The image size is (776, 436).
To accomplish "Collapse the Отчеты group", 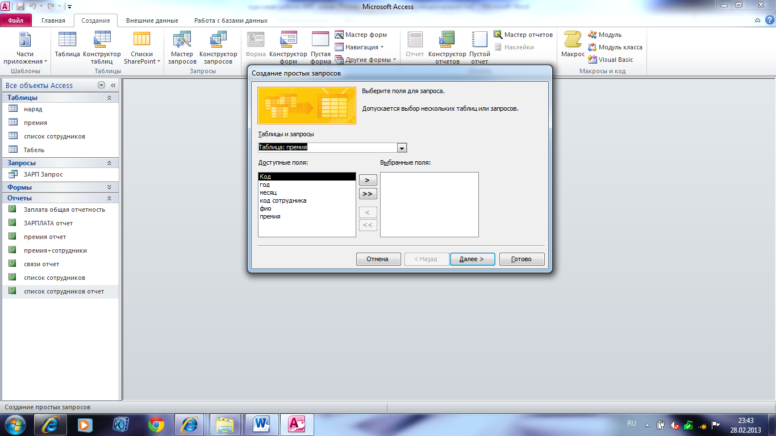I will [x=110, y=198].
